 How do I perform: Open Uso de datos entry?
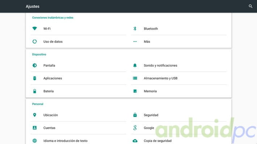(x=78, y=42)
